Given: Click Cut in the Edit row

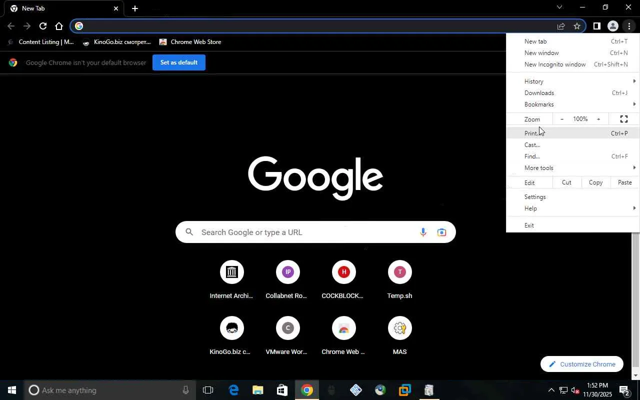Looking at the screenshot, I should click(x=566, y=182).
